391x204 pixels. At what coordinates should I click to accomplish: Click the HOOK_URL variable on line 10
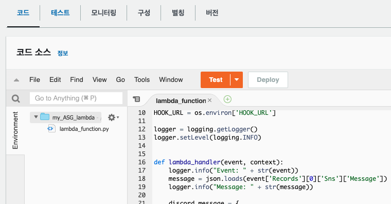click(x=169, y=113)
